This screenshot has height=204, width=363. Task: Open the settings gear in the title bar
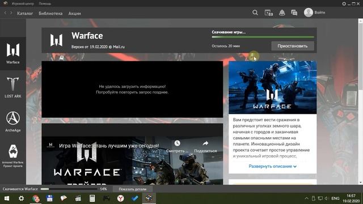point(344,4)
